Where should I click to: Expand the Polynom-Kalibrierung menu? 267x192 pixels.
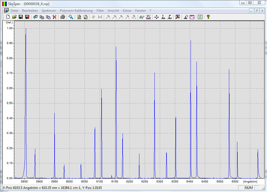[x=76, y=11]
